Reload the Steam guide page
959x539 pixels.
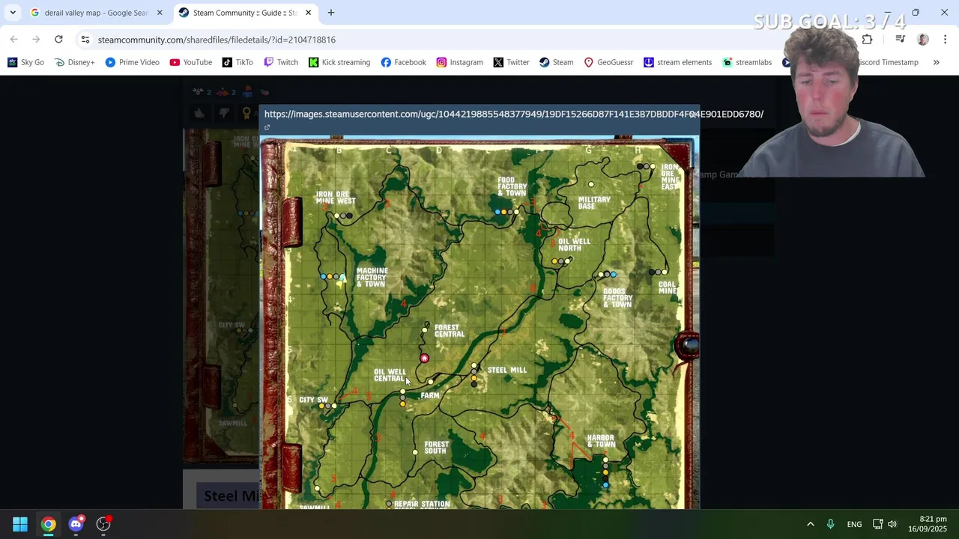(58, 40)
